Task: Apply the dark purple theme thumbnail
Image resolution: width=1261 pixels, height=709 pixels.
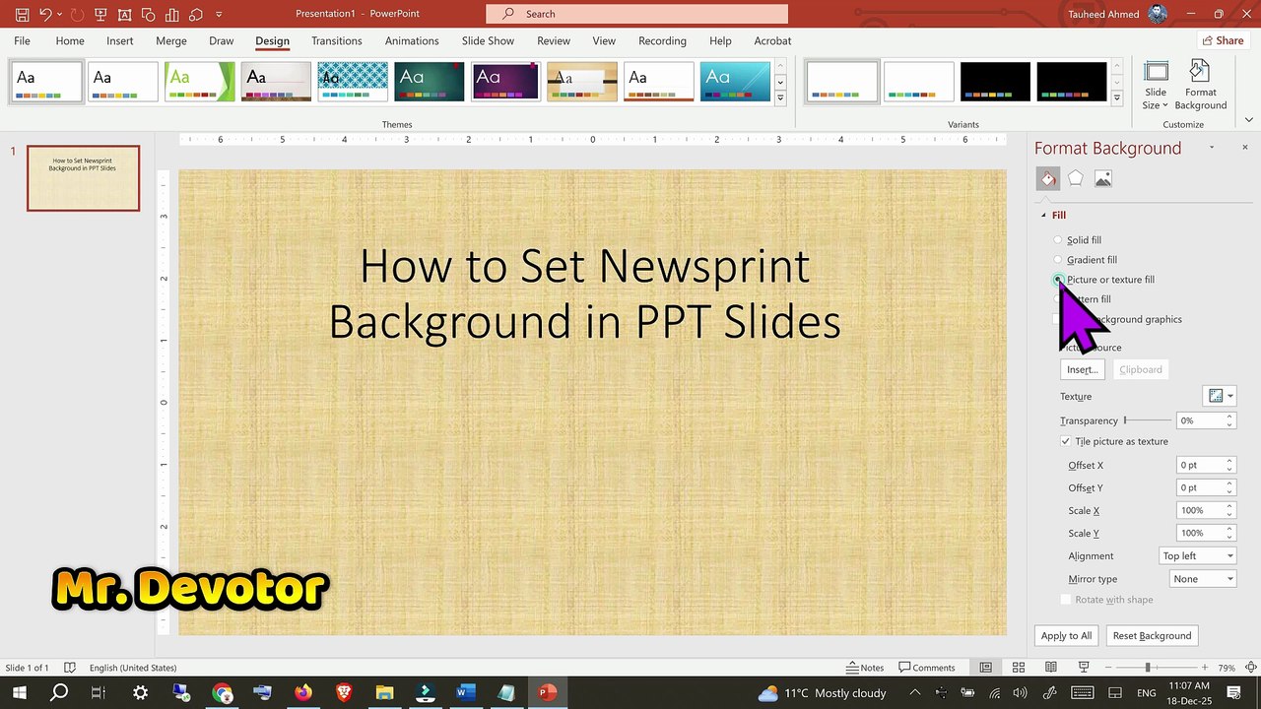Action: point(505,82)
